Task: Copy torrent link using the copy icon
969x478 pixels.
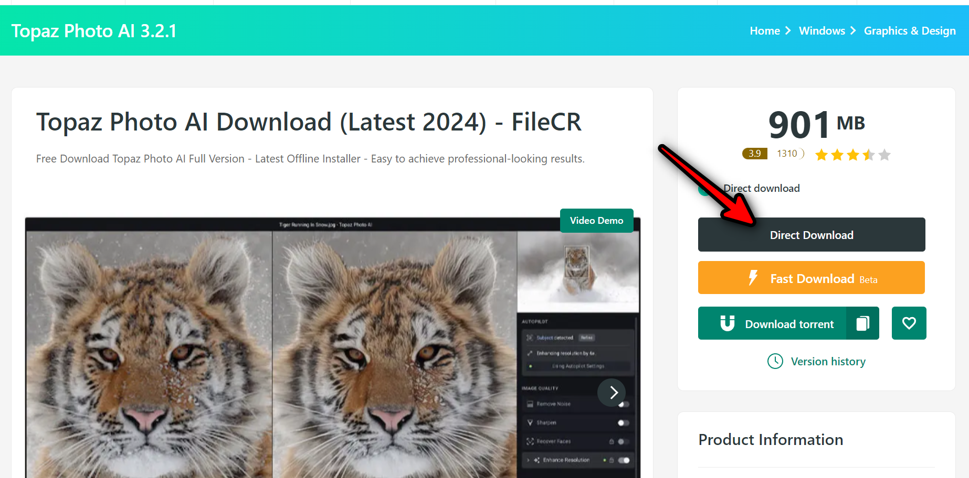Action: 862,323
